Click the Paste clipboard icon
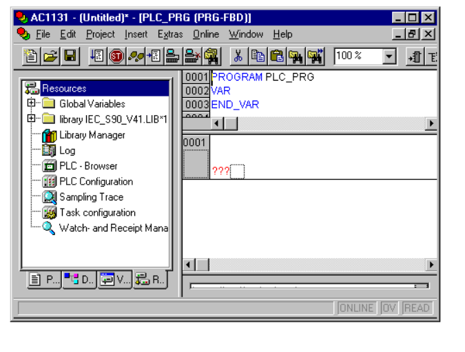Screen dimensions: 465x352 [x=277, y=56]
